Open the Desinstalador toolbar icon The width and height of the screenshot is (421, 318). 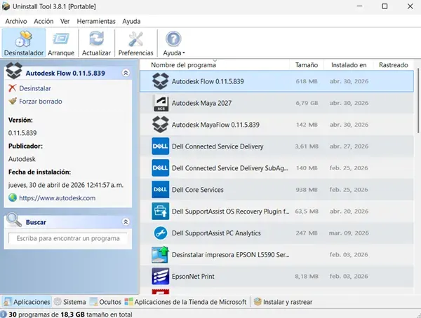[24, 43]
